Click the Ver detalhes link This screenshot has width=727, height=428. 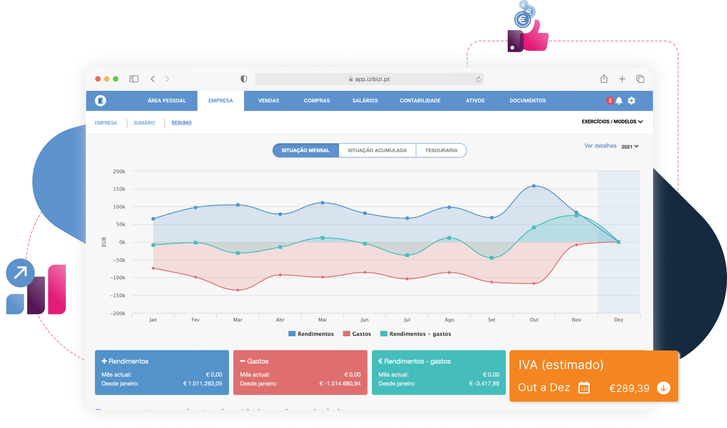(600, 146)
